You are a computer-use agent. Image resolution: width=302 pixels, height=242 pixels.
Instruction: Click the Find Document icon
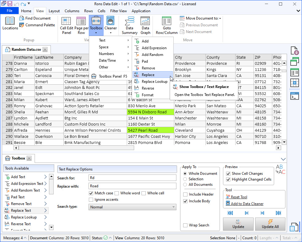[22, 18]
